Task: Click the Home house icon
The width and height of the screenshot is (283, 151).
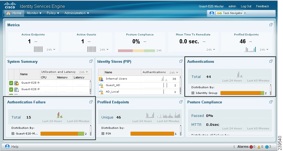Action: [x=8, y=13]
